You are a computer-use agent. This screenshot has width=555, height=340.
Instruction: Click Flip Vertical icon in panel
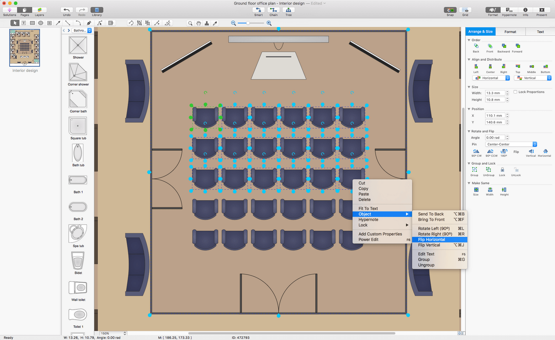coord(531,151)
